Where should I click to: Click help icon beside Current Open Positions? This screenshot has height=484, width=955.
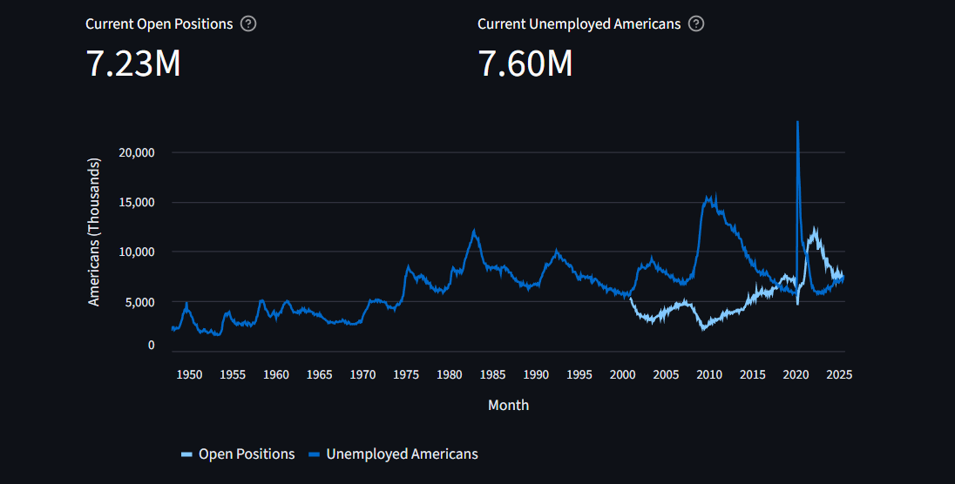coord(248,24)
